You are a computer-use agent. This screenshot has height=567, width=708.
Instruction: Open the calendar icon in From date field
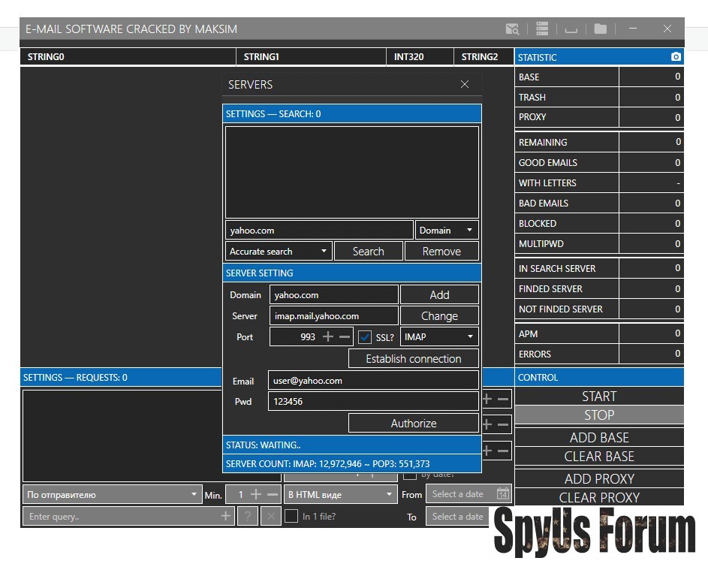pyautogui.click(x=502, y=494)
